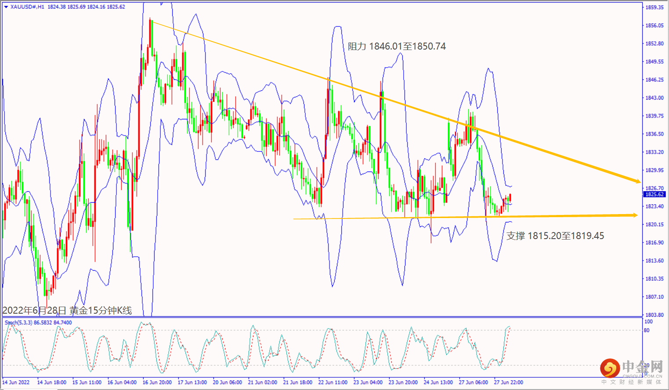Screen dimensions: 669x390
Task: Click the 23 Jun 20:00 time label
Action: click(403, 383)
